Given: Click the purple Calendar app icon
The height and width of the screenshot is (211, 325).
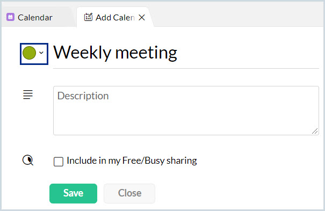Looking at the screenshot, I should (10, 17).
